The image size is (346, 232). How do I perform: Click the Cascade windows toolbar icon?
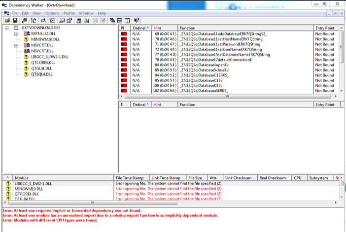112,21
